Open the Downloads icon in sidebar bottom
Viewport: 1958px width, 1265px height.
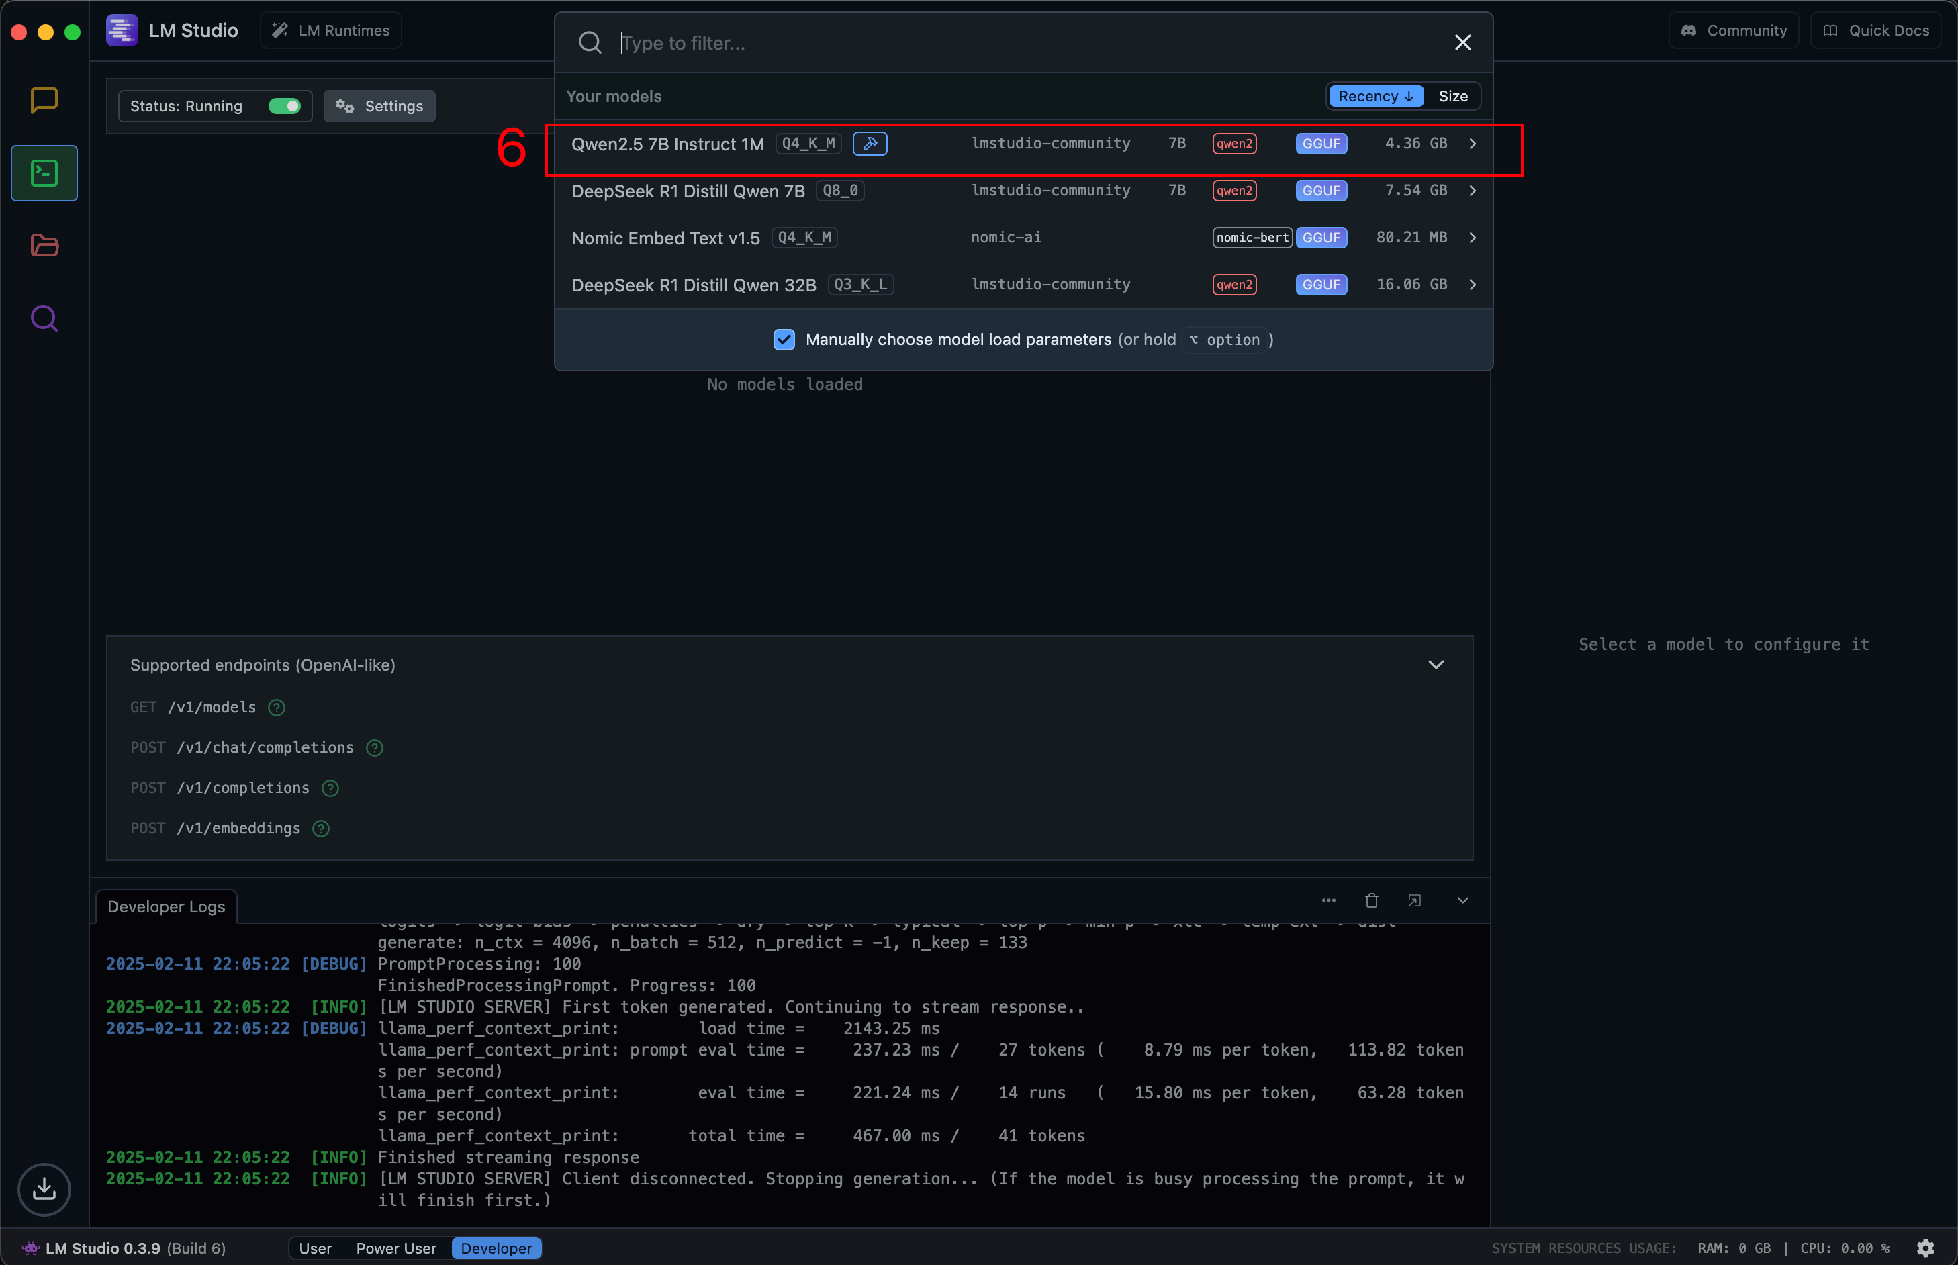click(x=44, y=1188)
